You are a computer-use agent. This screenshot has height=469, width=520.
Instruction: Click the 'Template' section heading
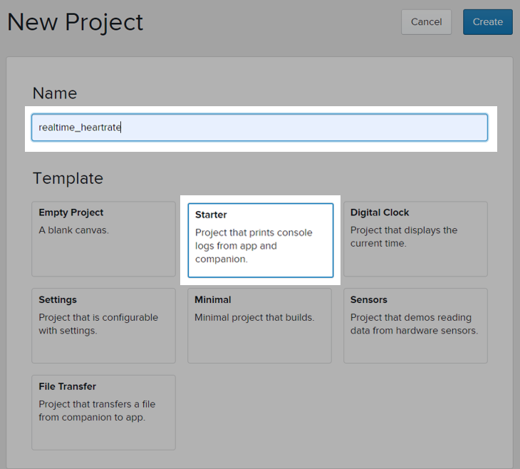tap(68, 179)
